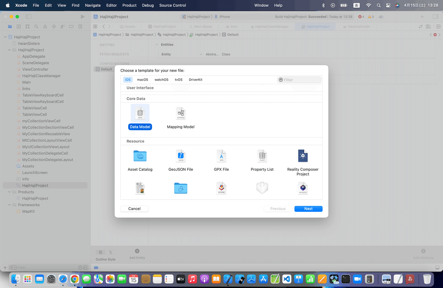
Task: Switch to macOS platform tab
Action: pos(142,79)
